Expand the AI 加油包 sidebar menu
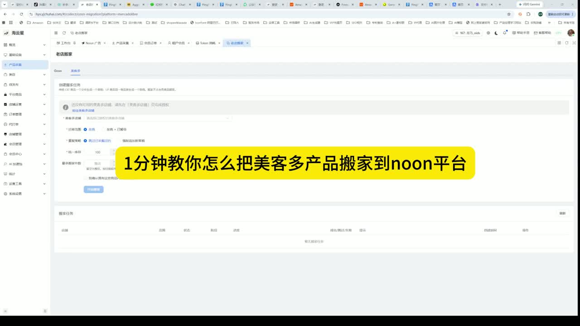 click(24, 164)
